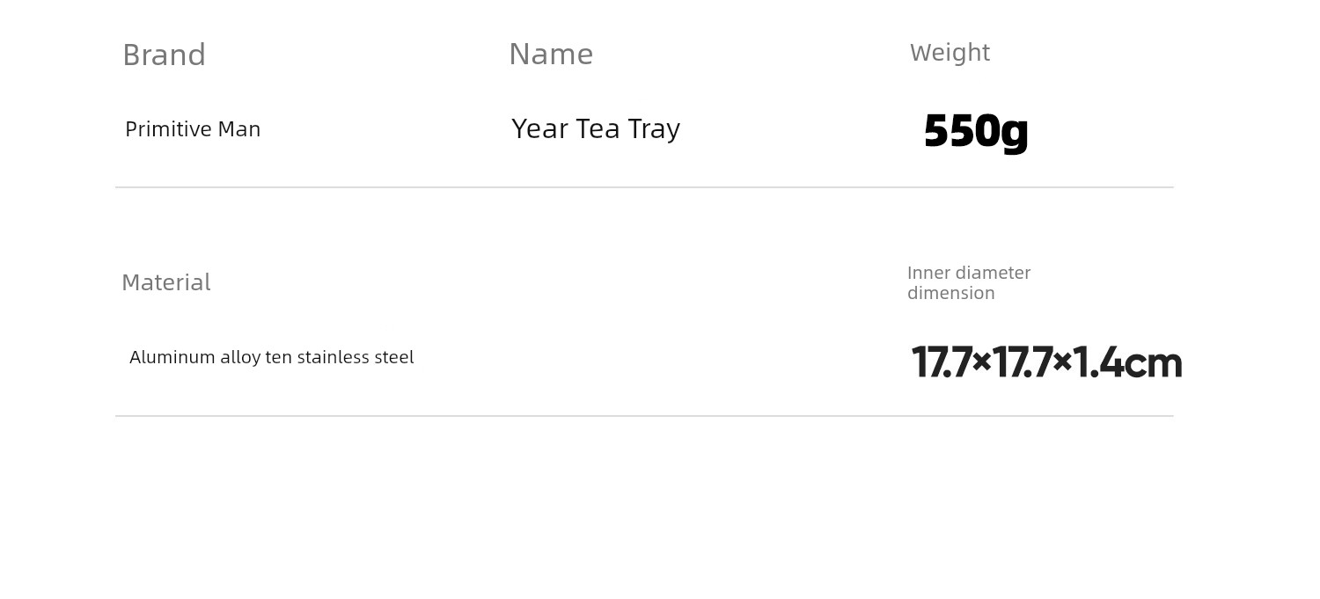Click the Name column heading

click(x=551, y=54)
